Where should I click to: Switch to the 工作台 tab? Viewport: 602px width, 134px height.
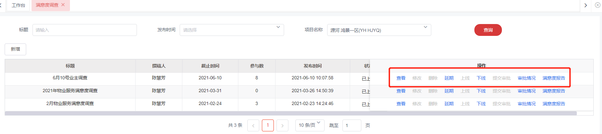pos(18,5)
